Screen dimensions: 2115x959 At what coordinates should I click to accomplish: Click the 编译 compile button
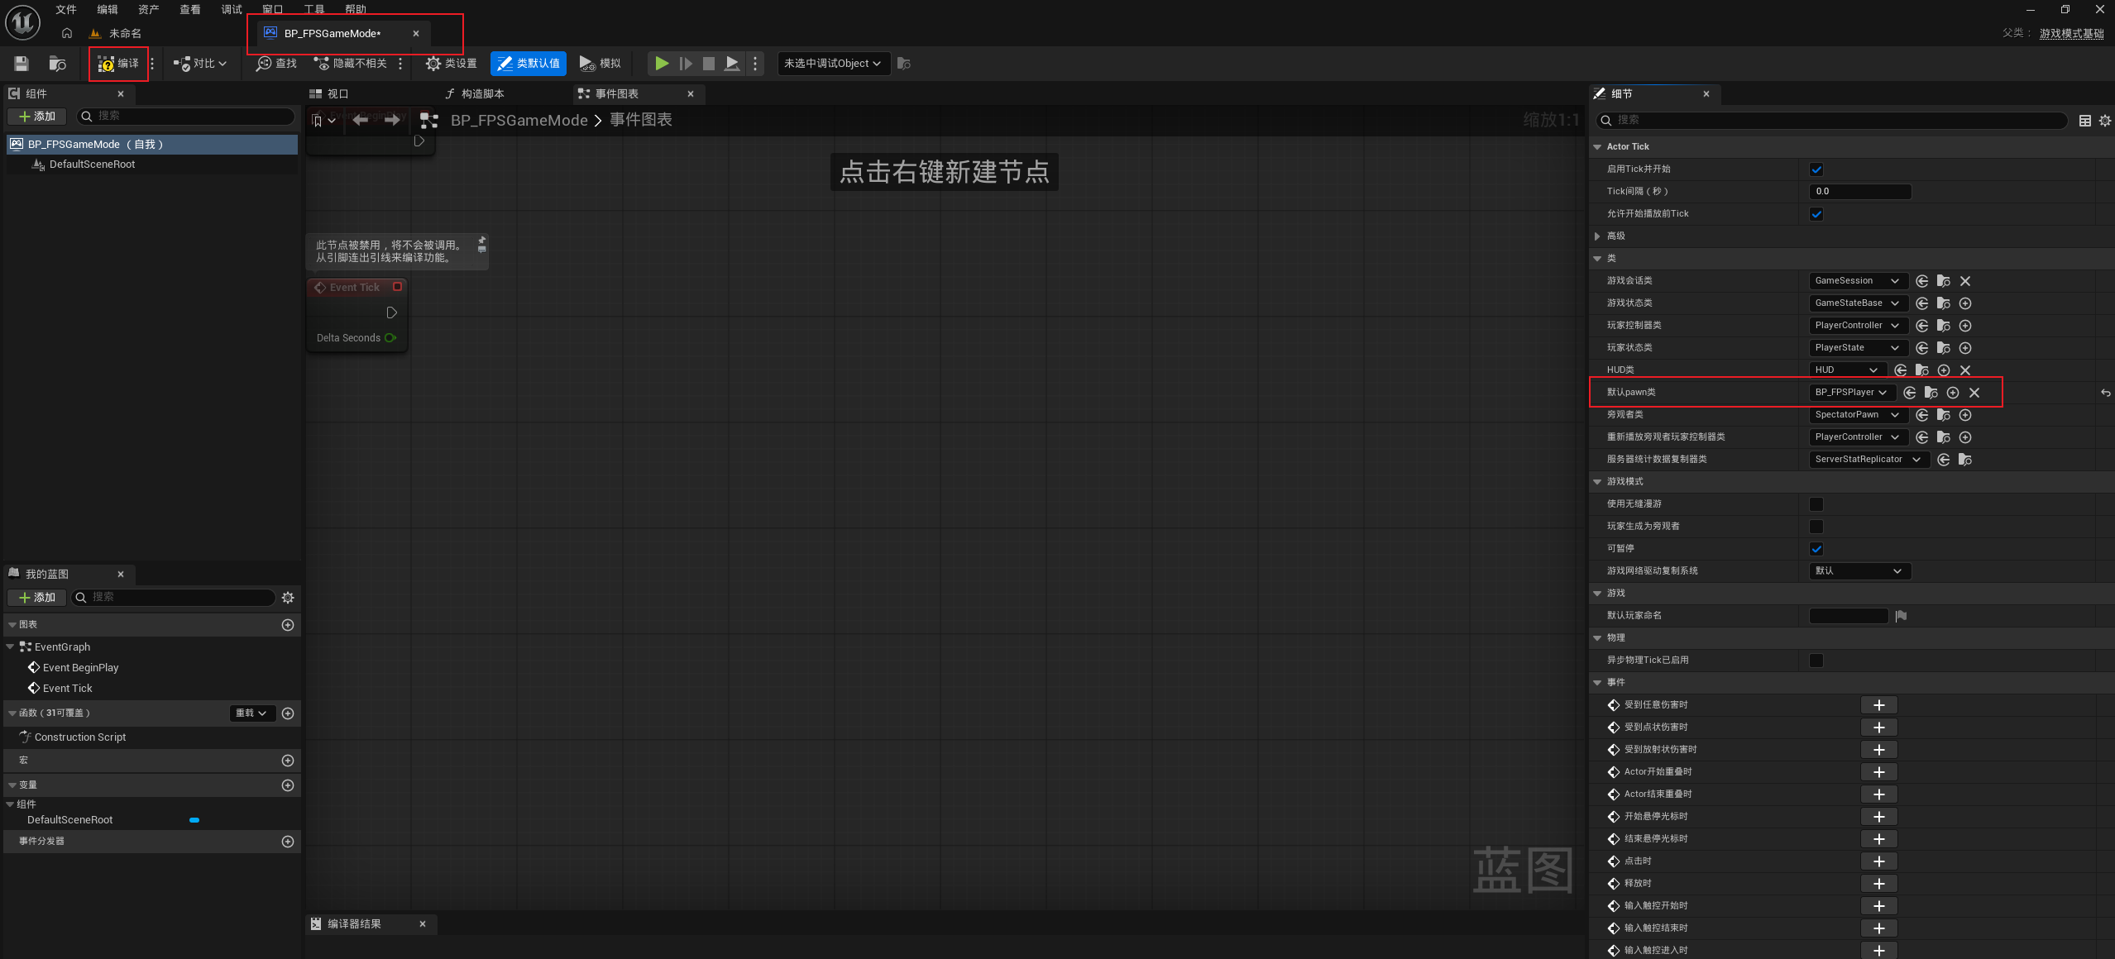click(x=118, y=64)
